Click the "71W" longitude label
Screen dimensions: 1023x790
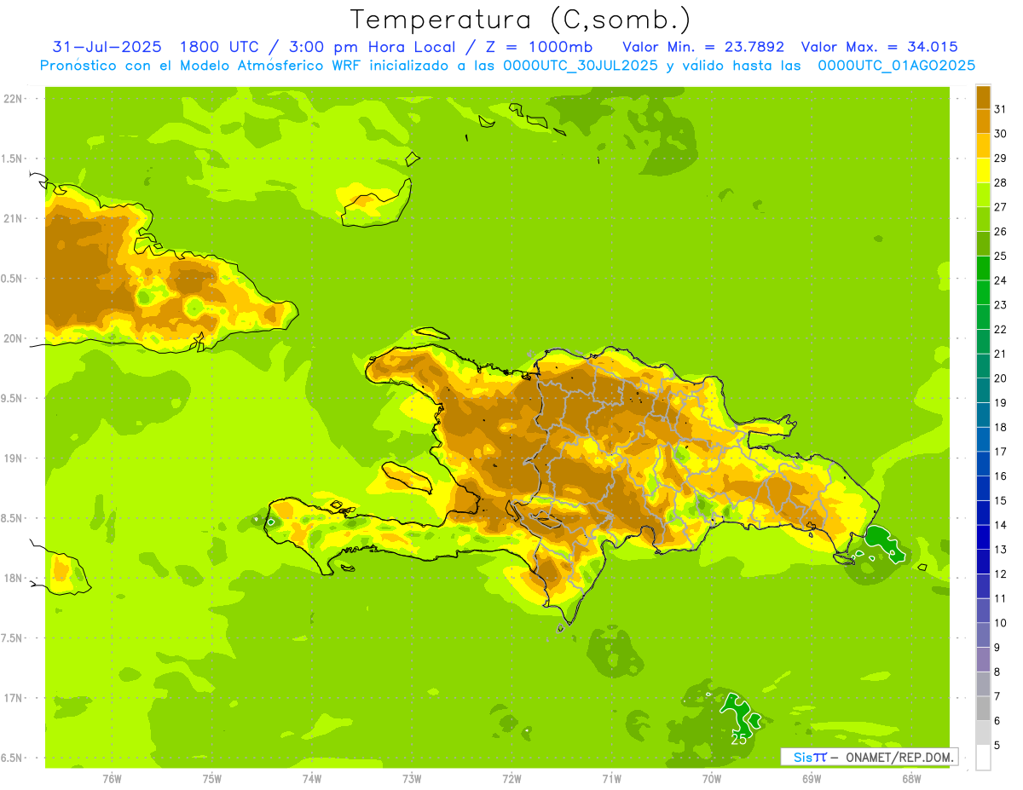click(611, 778)
